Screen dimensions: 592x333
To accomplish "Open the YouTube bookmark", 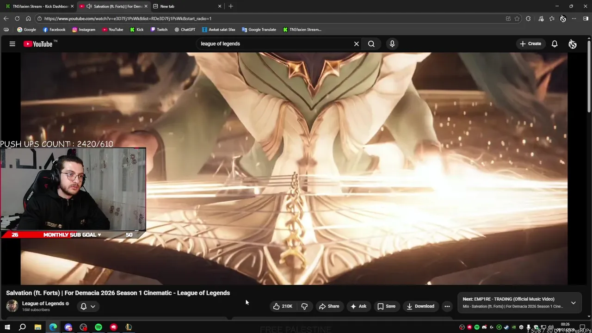I will tap(112, 30).
